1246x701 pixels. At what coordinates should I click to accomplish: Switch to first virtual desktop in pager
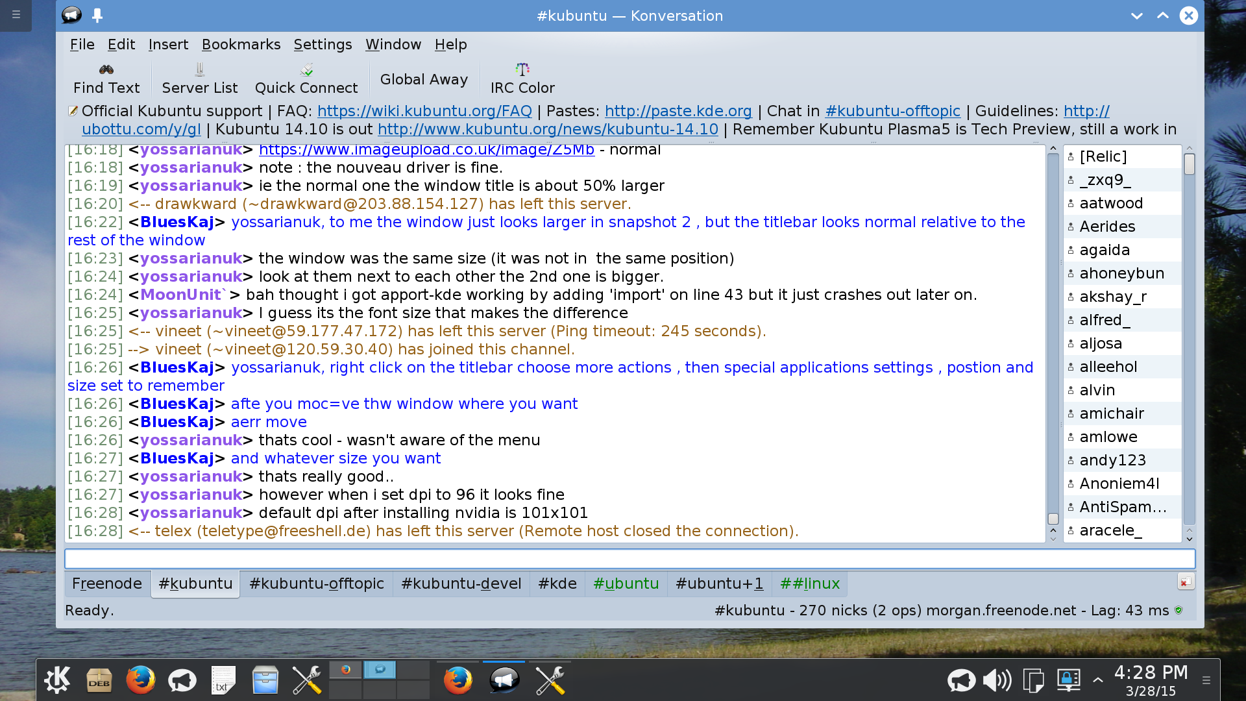click(x=345, y=670)
